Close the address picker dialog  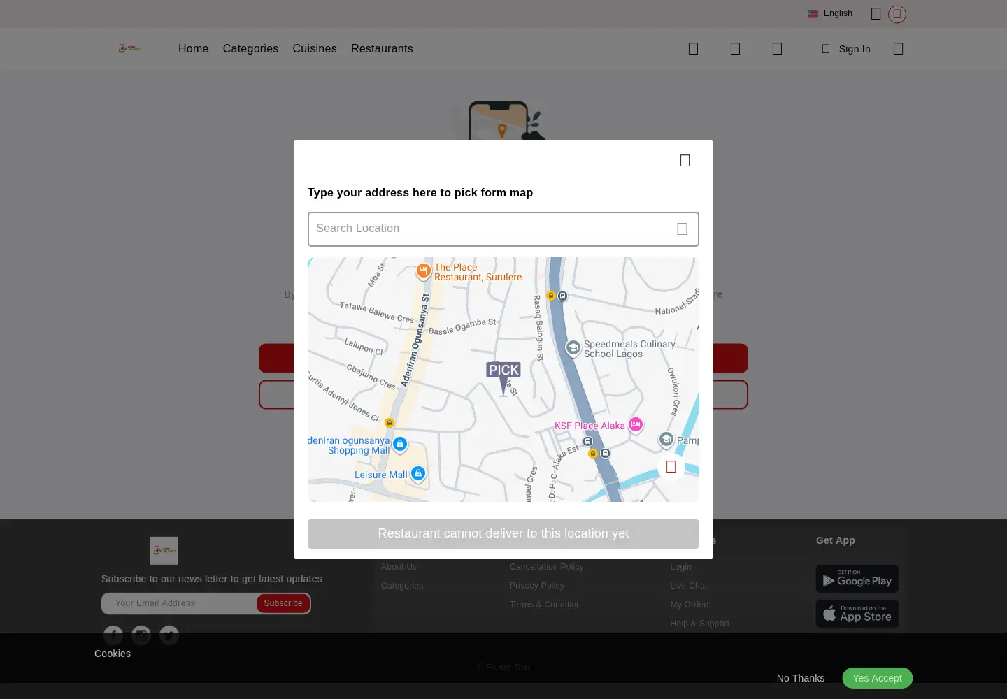685,161
